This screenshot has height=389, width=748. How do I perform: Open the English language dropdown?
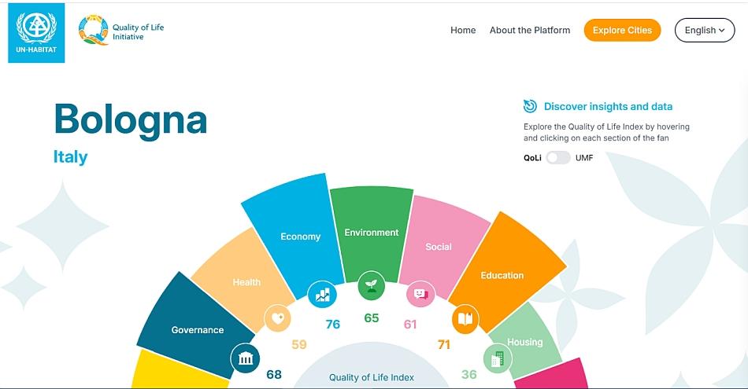pos(705,31)
